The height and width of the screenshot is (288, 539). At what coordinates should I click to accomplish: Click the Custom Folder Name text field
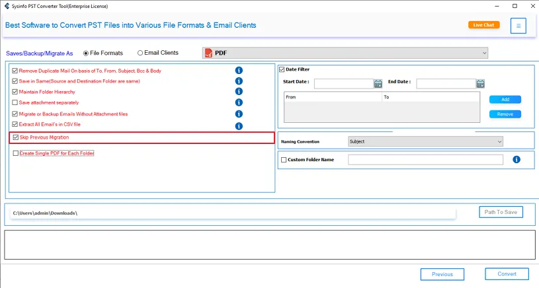pyautogui.click(x=425, y=160)
